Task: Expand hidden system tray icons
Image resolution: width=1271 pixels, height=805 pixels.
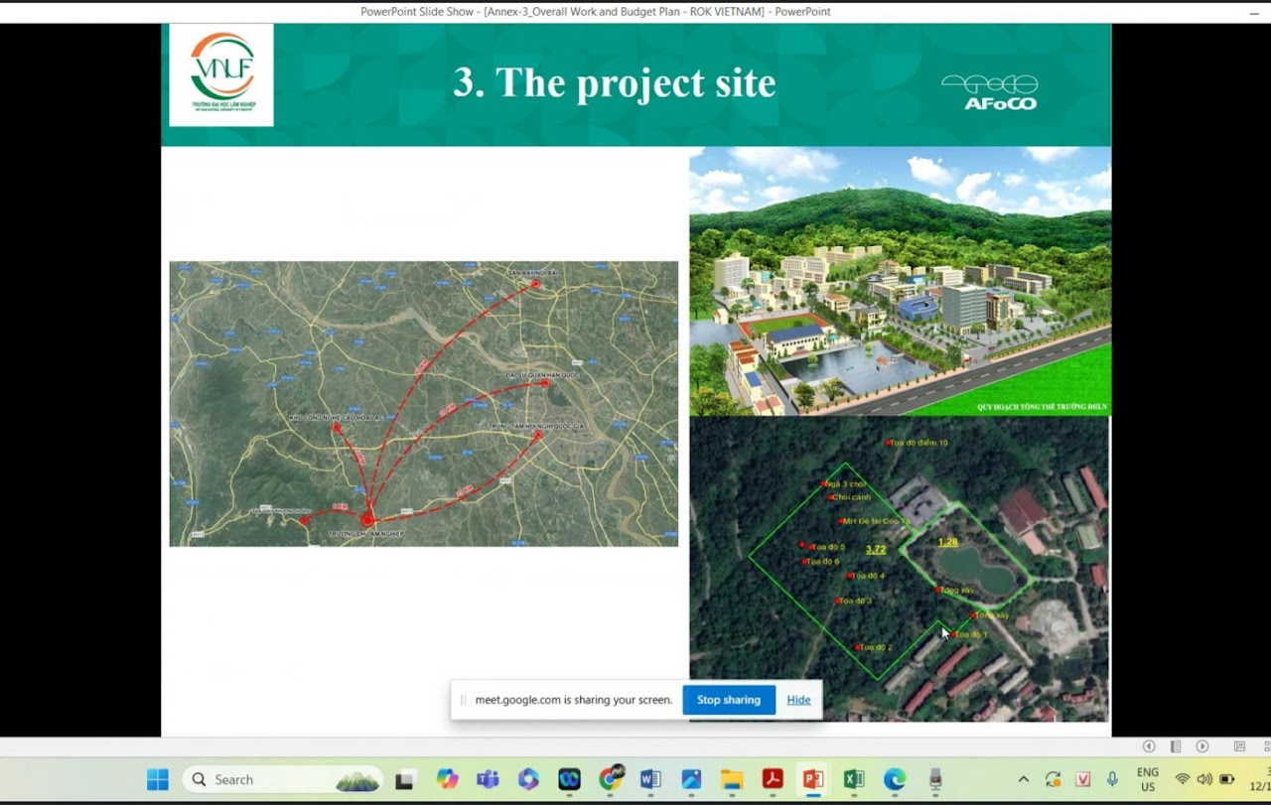Action: click(x=1023, y=779)
